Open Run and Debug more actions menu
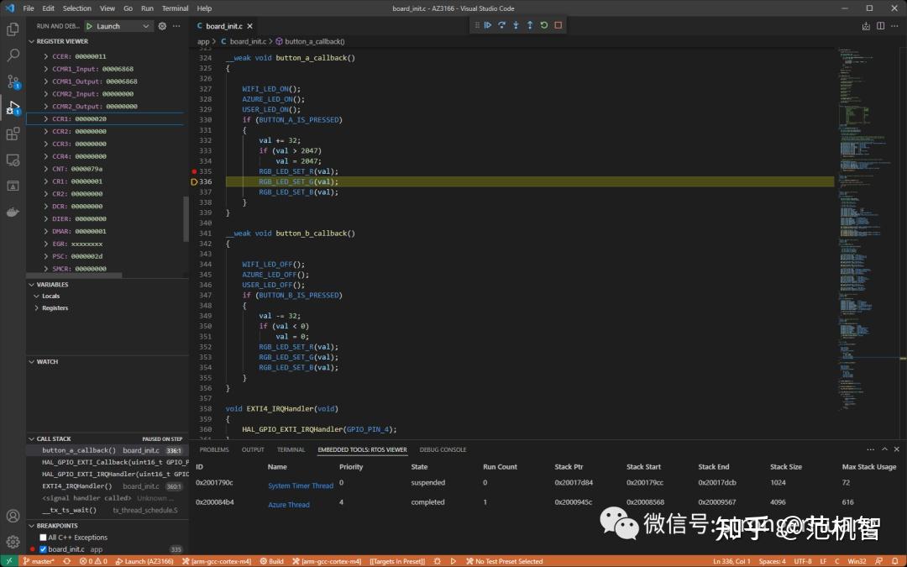This screenshot has height=567, width=907. (176, 26)
